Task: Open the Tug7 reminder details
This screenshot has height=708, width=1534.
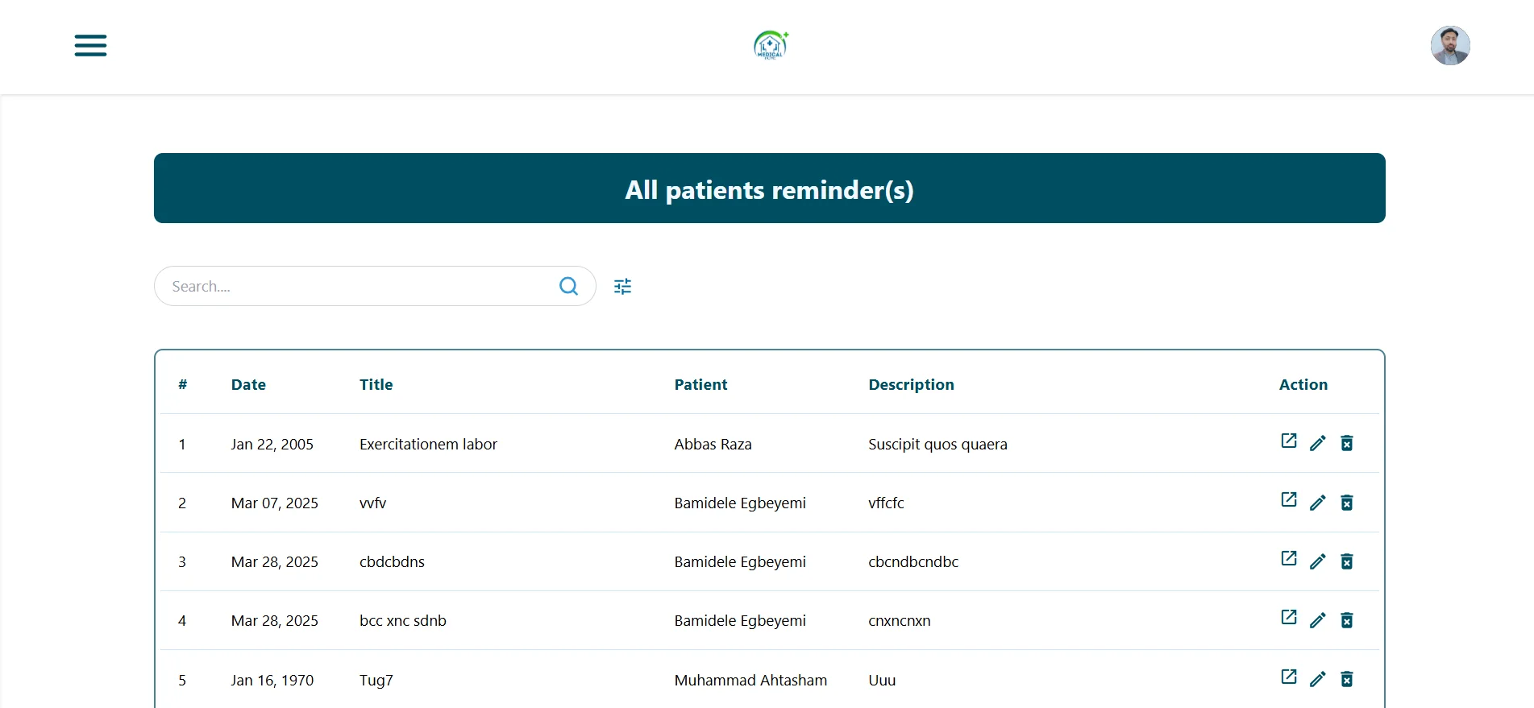Action: click(1288, 677)
